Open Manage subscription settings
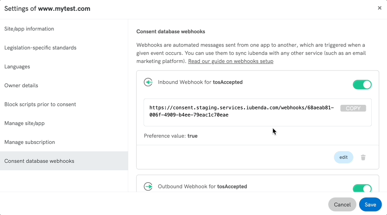This screenshot has height=215, width=387. (x=30, y=142)
